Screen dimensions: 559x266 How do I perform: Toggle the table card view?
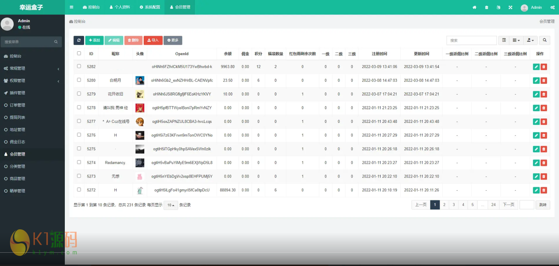(504, 40)
